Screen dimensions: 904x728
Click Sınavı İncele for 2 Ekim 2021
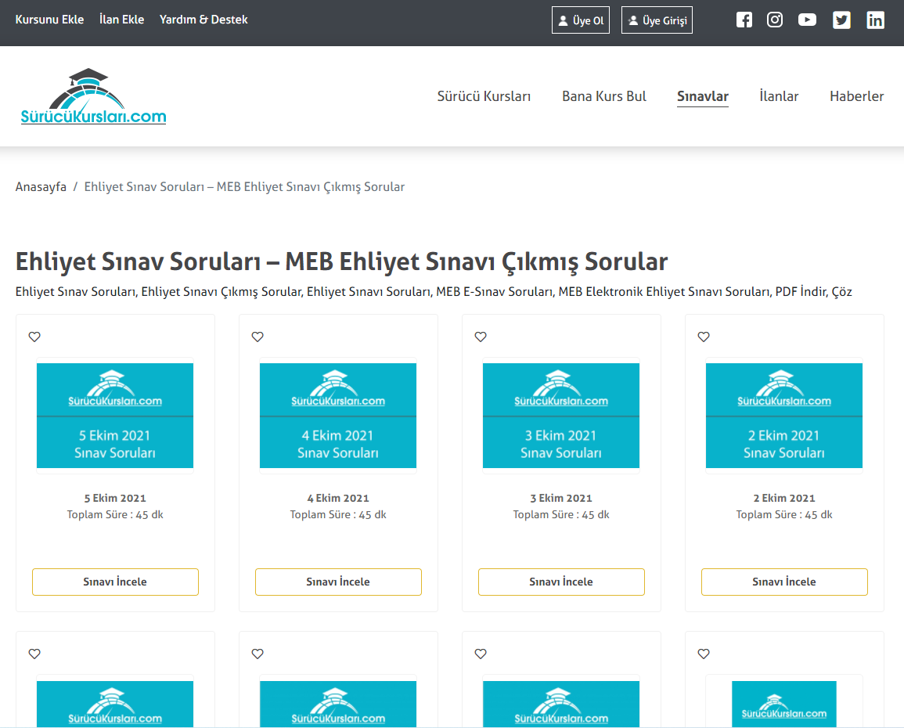click(x=785, y=582)
